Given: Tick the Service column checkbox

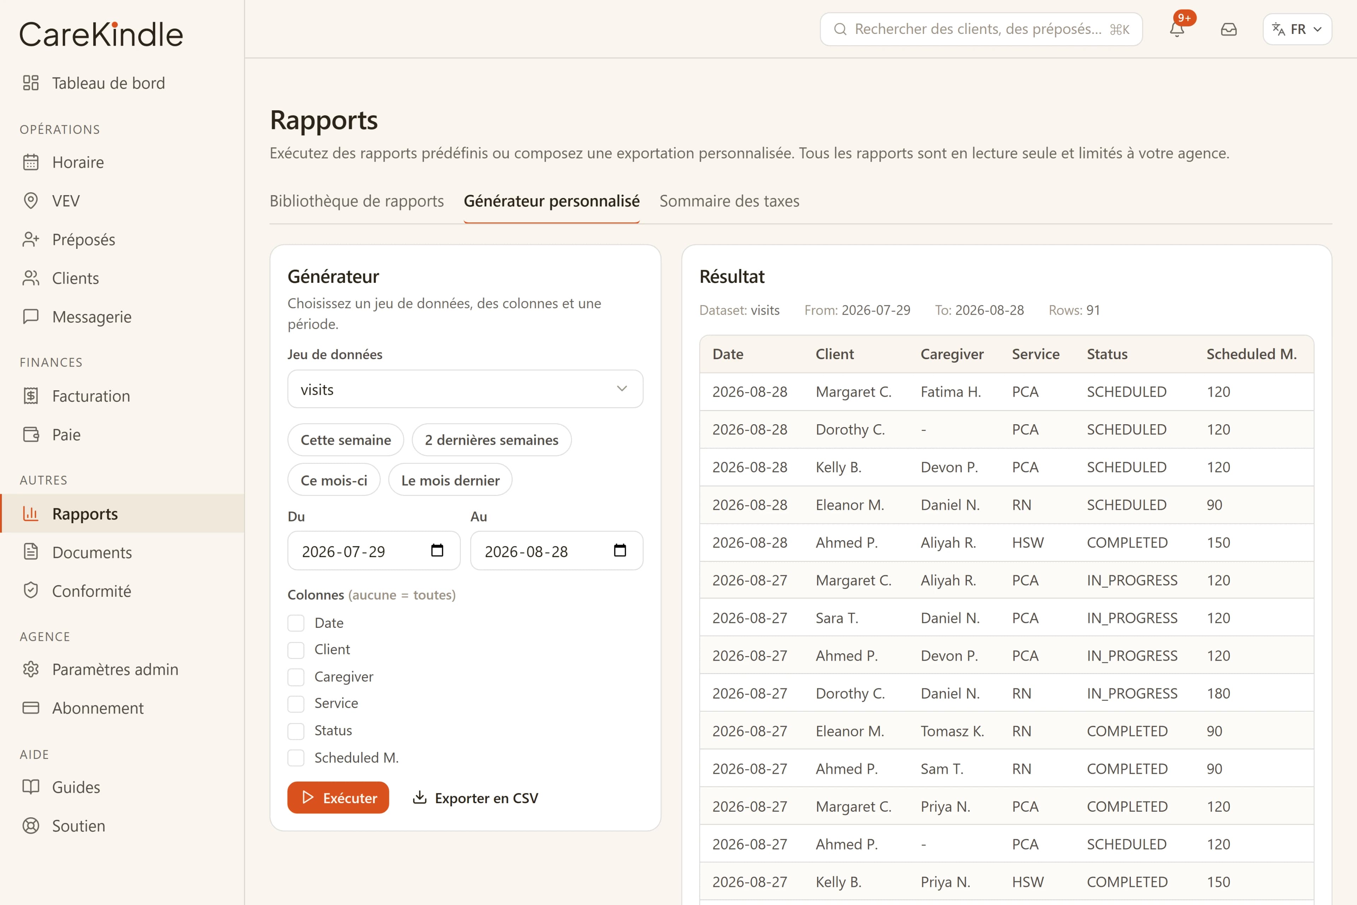Looking at the screenshot, I should (x=296, y=704).
